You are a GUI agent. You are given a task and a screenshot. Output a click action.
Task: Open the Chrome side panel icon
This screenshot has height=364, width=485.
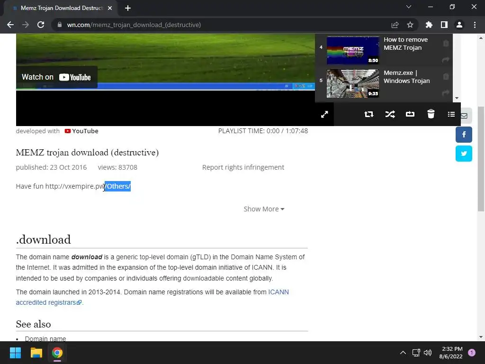coord(444,25)
